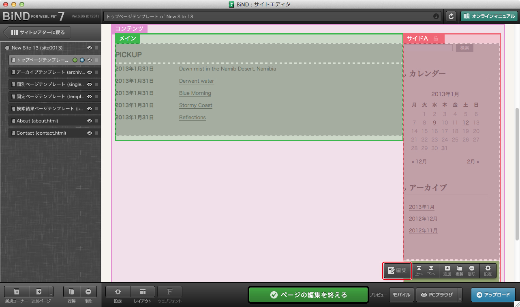
Task: Open the 2012年11月 archive link
Action: (423, 230)
